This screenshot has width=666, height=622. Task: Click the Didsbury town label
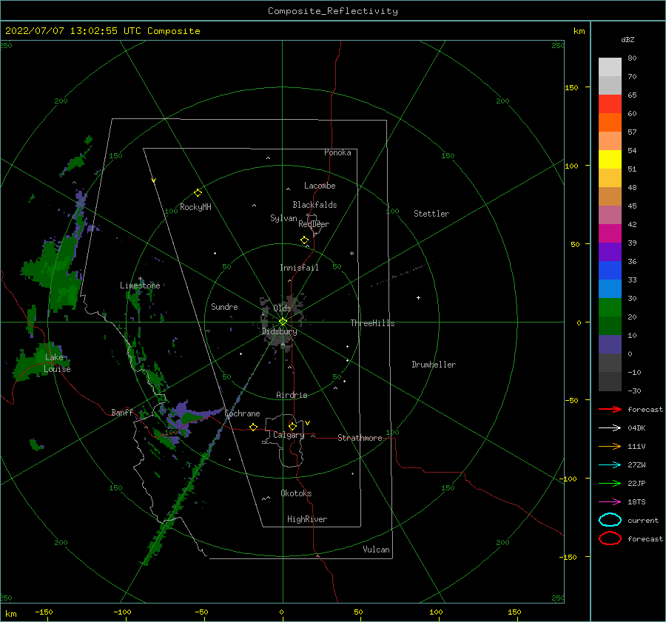coord(279,331)
